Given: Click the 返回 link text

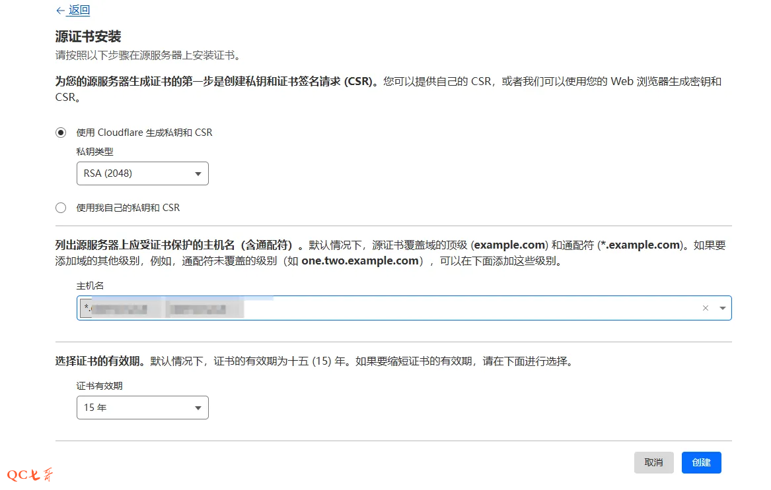Looking at the screenshot, I should 79,11.
